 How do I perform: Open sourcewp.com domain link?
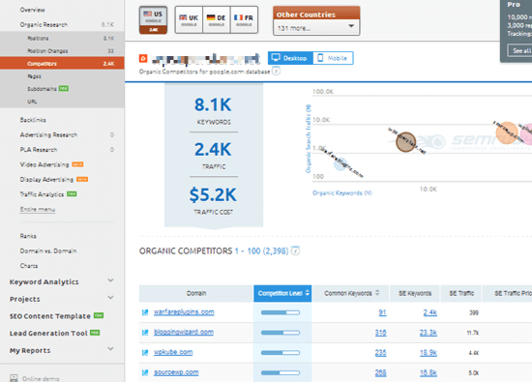176,372
